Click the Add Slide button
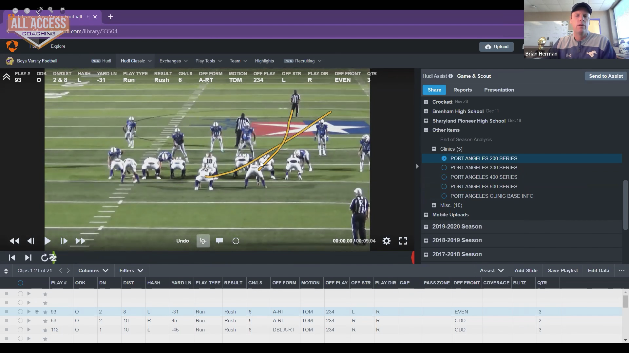The height and width of the screenshot is (353, 629). tap(526, 271)
